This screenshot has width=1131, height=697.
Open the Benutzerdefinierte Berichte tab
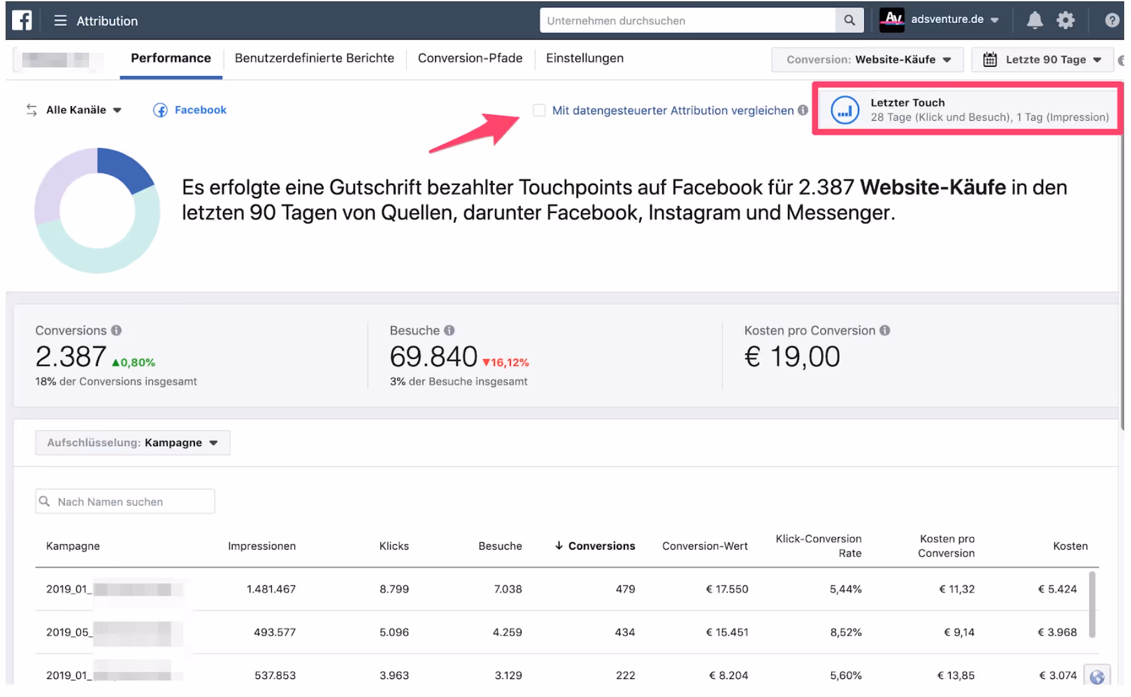[x=314, y=58]
